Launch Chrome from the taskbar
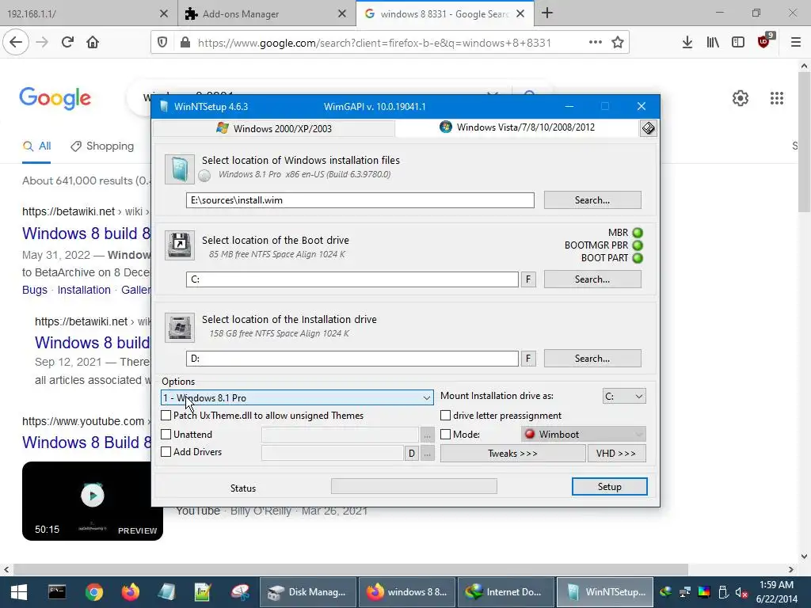The image size is (811, 608). click(94, 591)
